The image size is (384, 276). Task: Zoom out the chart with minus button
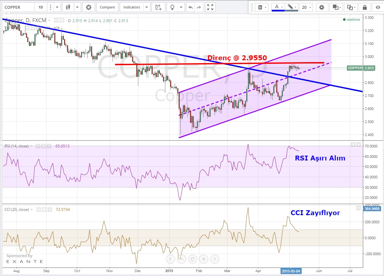click(181, 259)
